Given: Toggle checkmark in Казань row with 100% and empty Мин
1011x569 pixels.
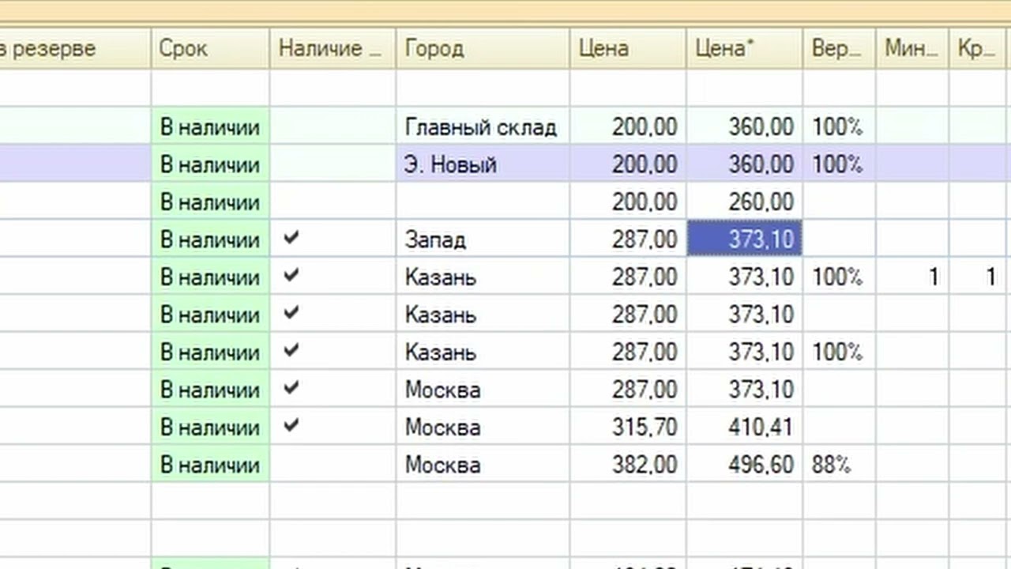Looking at the screenshot, I should [291, 350].
